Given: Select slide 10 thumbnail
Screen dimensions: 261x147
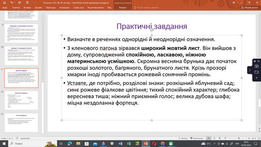Looking at the screenshot, I should click(x=21, y=56).
